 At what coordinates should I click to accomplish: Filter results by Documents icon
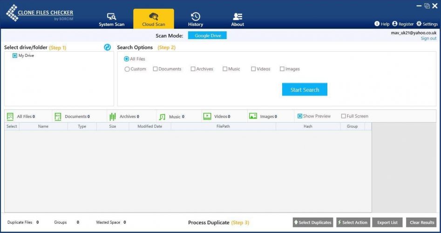58,116
